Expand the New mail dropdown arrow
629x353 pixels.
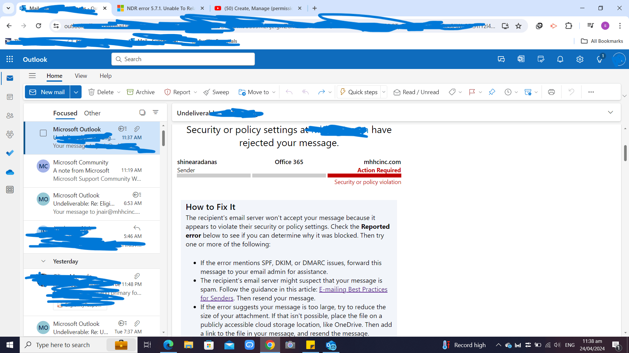(76, 92)
